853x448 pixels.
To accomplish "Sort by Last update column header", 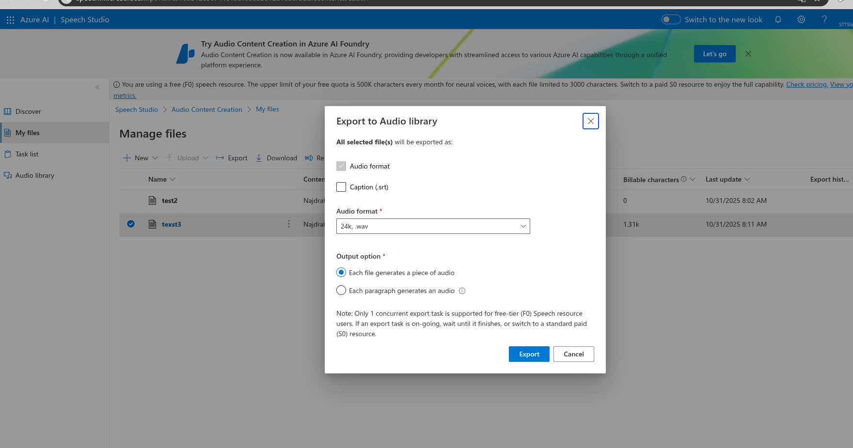I will [723, 179].
